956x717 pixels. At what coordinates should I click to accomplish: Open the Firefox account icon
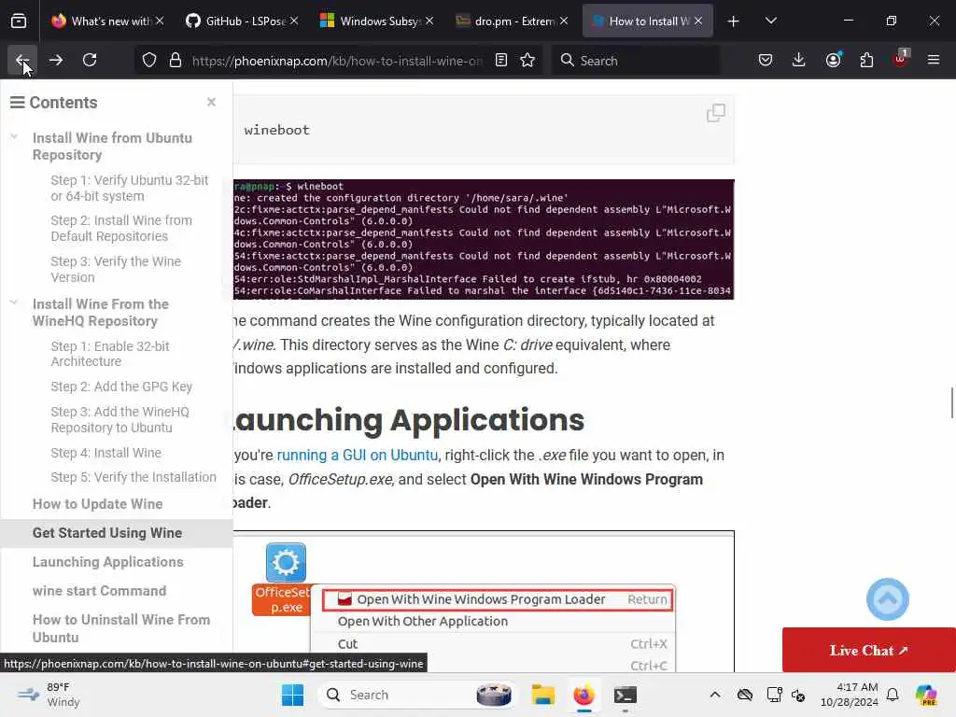[x=833, y=60]
